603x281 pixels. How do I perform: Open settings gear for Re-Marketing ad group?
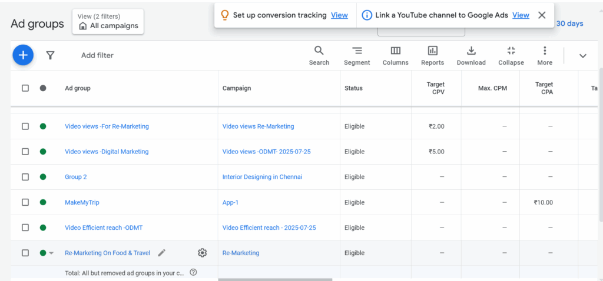point(203,253)
